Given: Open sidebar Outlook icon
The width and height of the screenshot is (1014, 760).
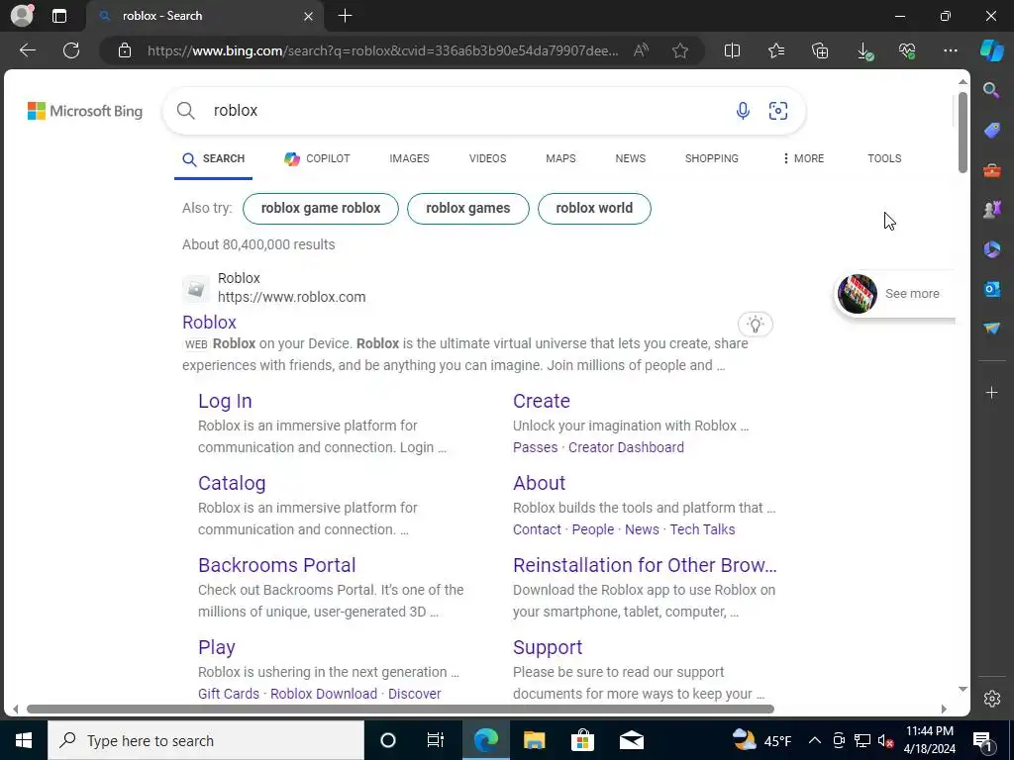Looking at the screenshot, I should point(992,289).
